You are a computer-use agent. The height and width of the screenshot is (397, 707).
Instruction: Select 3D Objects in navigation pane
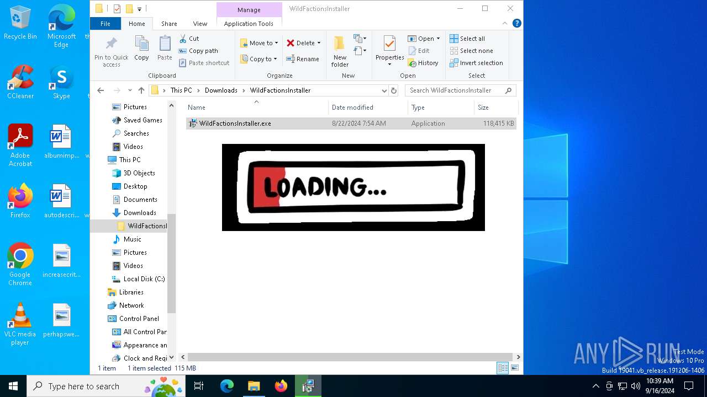(x=139, y=173)
